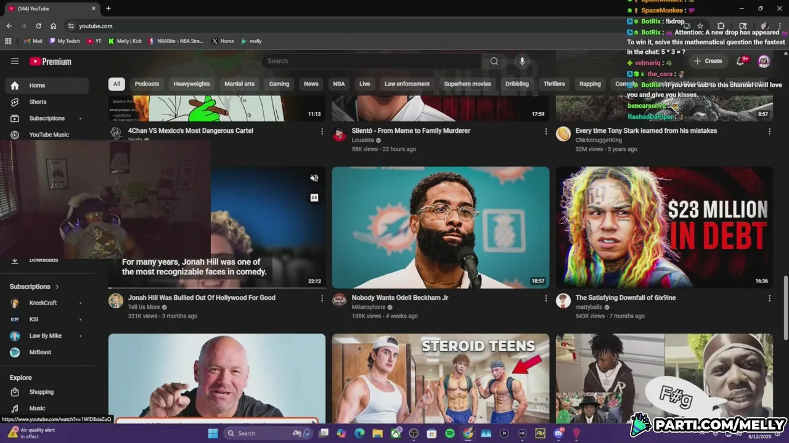Open the Windows Start button
The width and height of the screenshot is (789, 443).
pos(213,433)
